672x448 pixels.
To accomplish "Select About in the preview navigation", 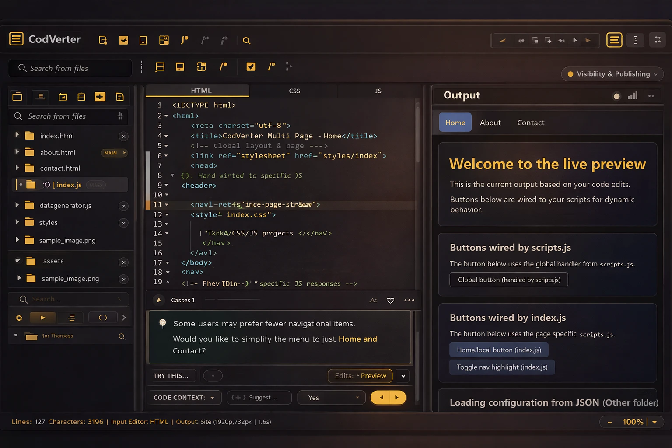I will (490, 122).
